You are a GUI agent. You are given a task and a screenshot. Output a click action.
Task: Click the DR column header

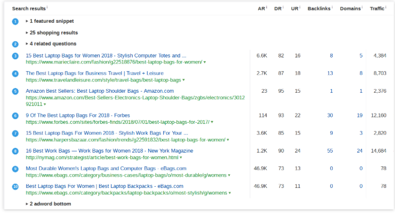point(278,8)
